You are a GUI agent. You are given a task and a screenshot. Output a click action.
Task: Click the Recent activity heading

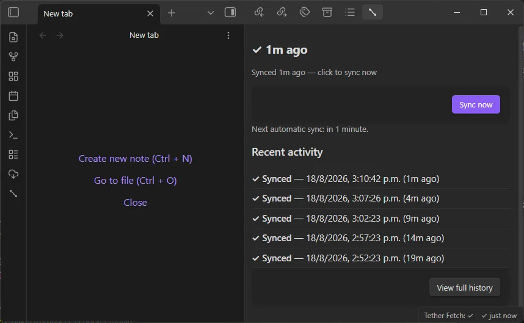pos(287,152)
